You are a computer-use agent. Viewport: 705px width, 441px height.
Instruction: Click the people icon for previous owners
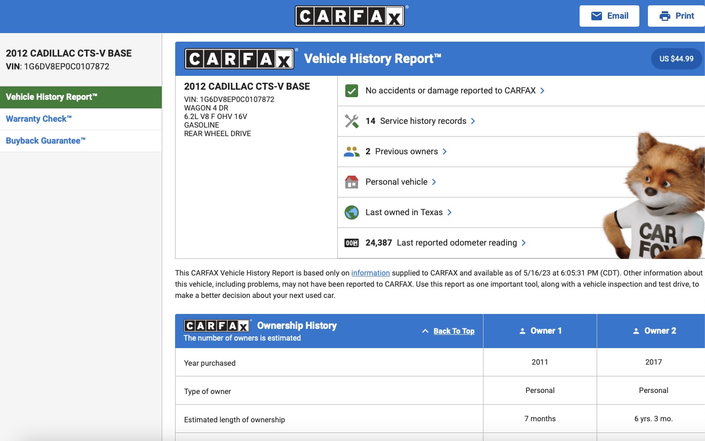click(351, 152)
